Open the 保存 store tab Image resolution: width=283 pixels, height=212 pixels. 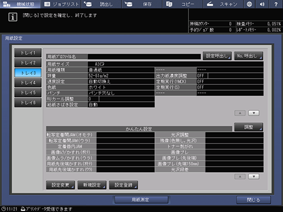142,4
